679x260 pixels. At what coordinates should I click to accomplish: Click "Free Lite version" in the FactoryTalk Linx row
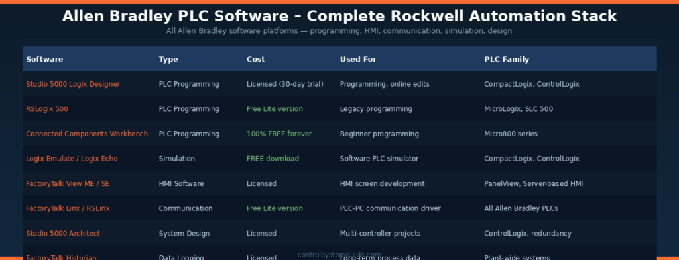(x=275, y=208)
